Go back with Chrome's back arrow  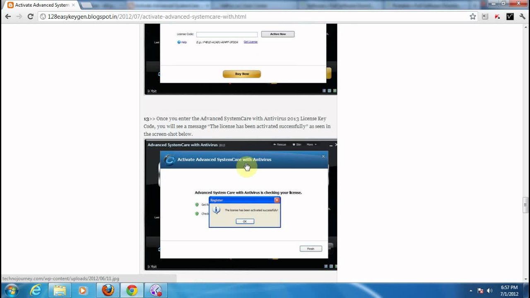click(8, 17)
